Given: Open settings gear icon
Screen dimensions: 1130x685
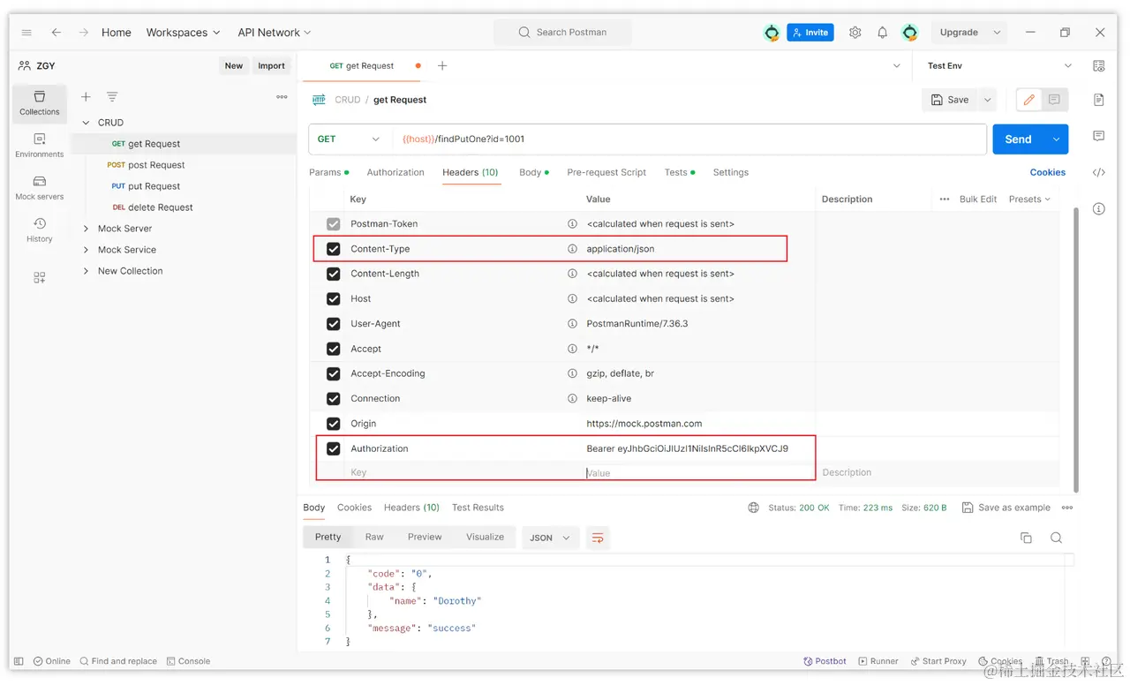Looking at the screenshot, I should pos(855,33).
